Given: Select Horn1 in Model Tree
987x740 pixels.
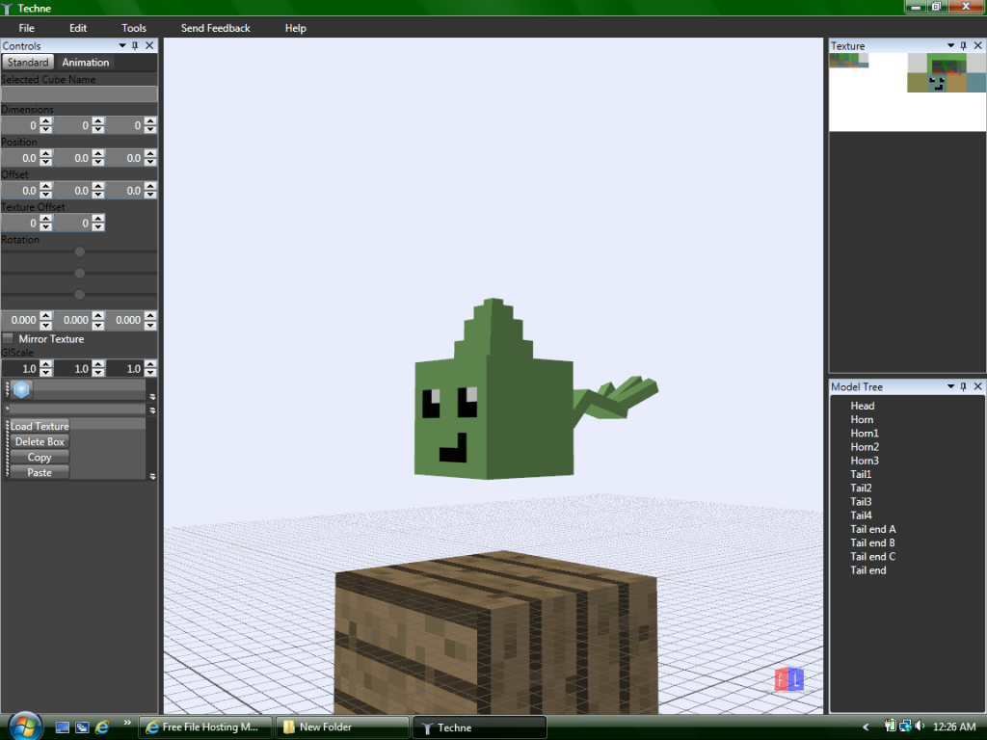Looking at the screenshot, I should [865, 434].
